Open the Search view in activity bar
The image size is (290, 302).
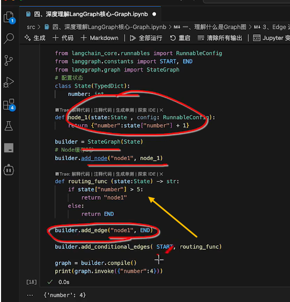9,38
